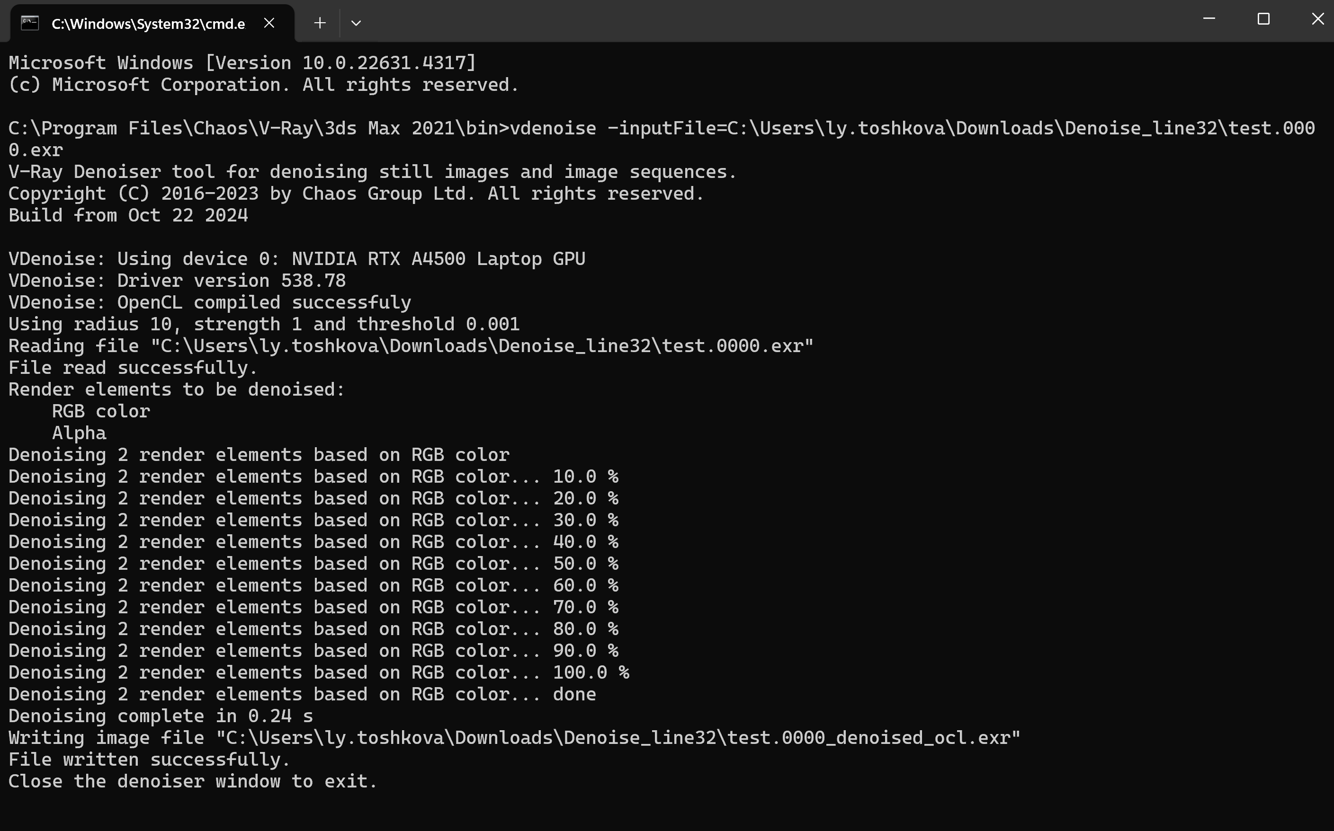
Task: Click the cmd terminal icon in the tab
Action: [x=30, y=23]
